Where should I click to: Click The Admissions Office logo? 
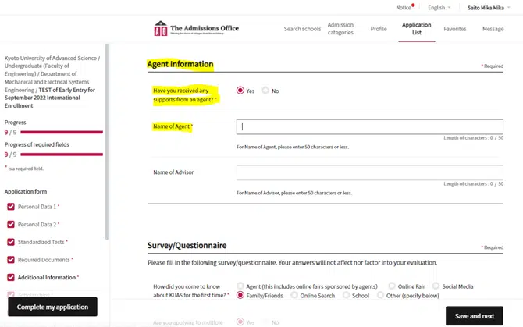196,29
